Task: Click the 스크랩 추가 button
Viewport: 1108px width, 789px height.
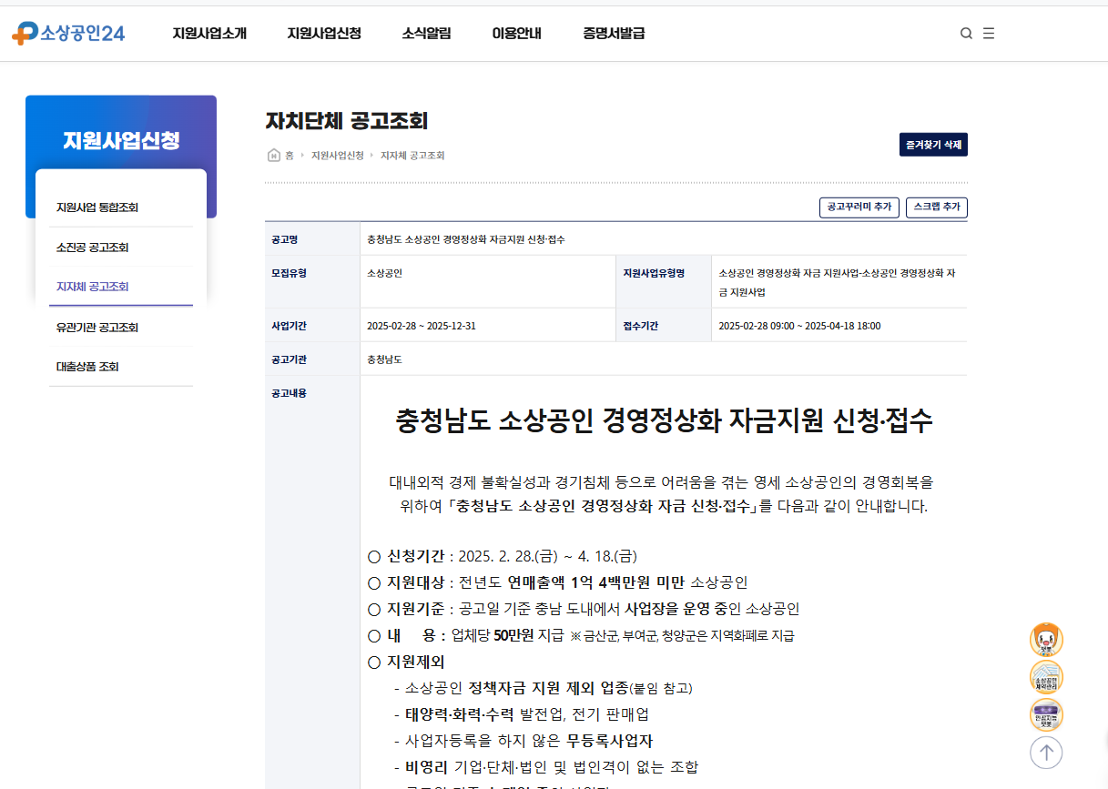Action: (x=936, y=207)
